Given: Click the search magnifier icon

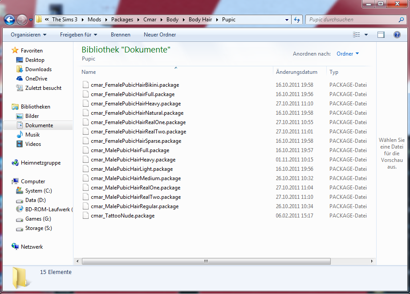Looking at the screenshot, I should (x=401, y=20).
